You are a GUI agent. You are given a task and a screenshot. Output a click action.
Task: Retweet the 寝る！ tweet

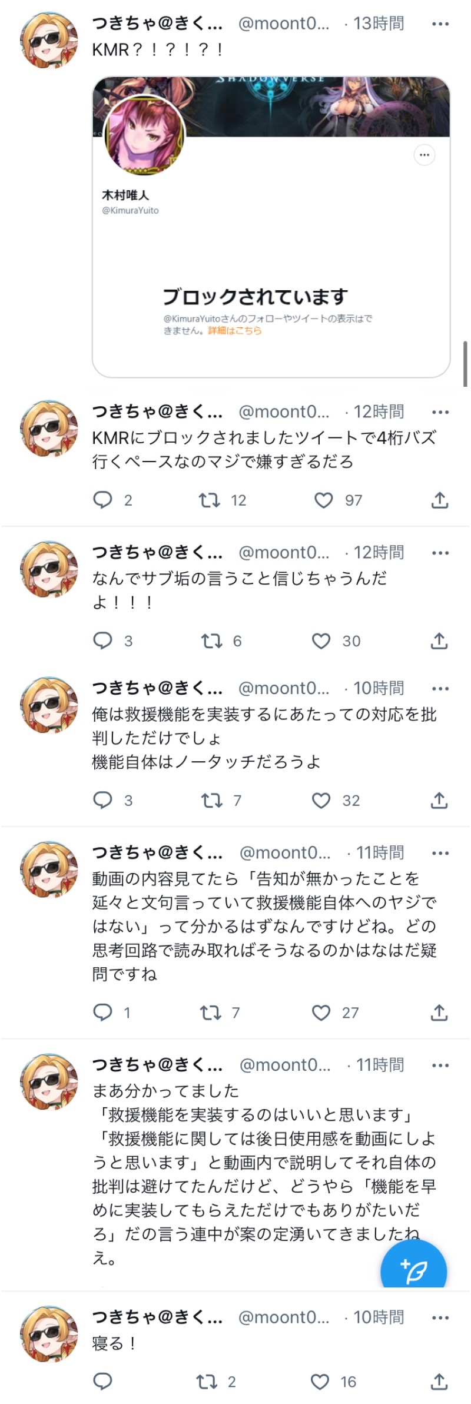click(x=207, y=1382)
